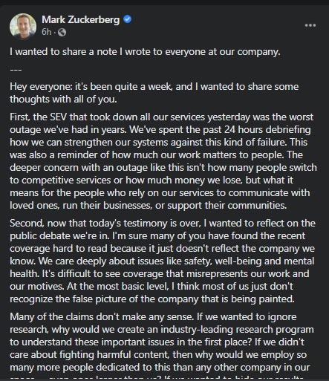Click the globe public-audience icon

(62, 32)
